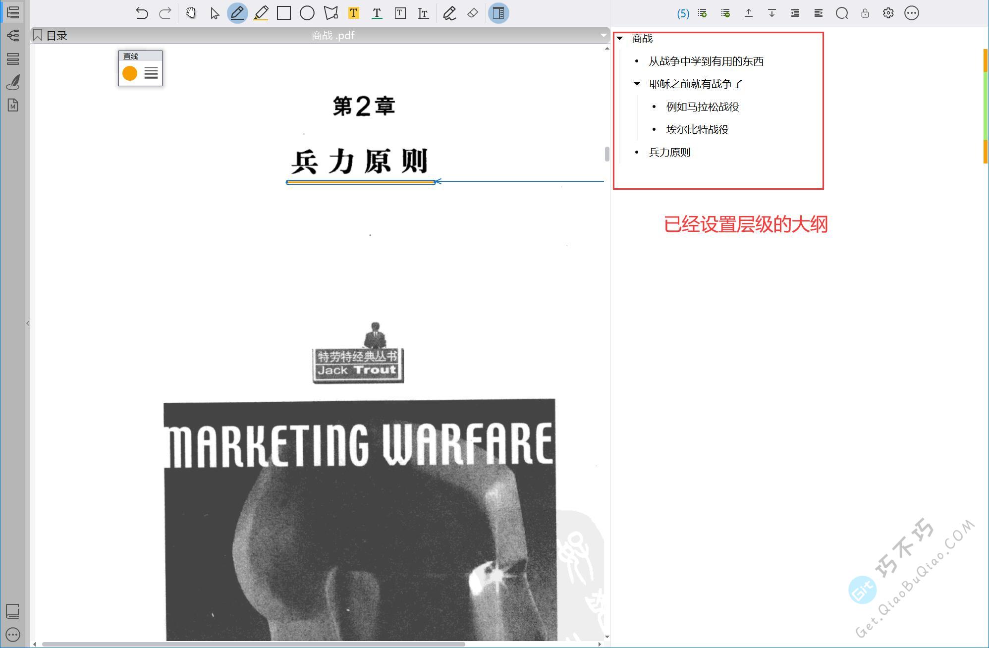Screen dimensions: 989x648
Task: Move outline item down
Action: pyautogui.click(x=772, y=13)
